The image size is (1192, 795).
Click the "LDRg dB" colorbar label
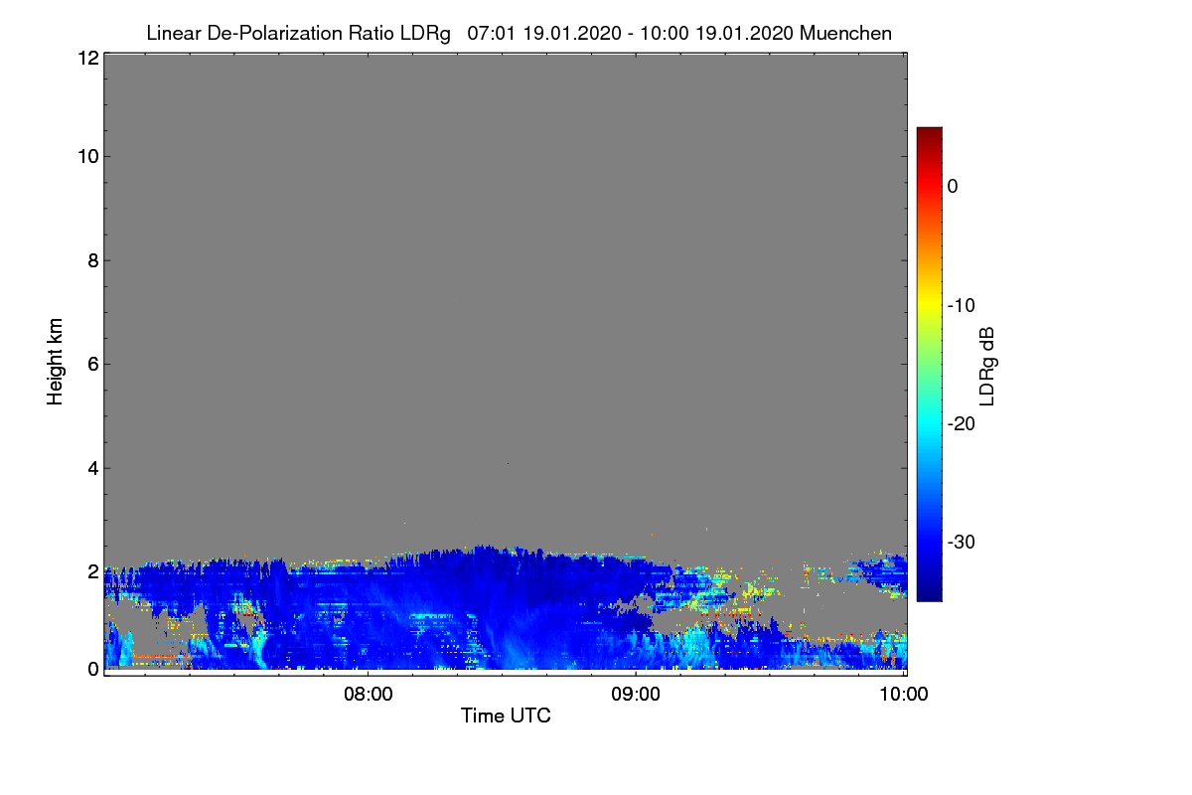click(x=986, y=366)
